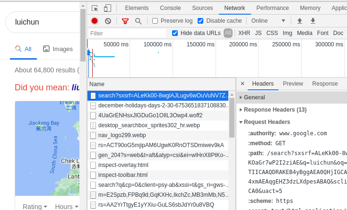
Task: Clear the network log icon
Action: click(x=108, y=21)
